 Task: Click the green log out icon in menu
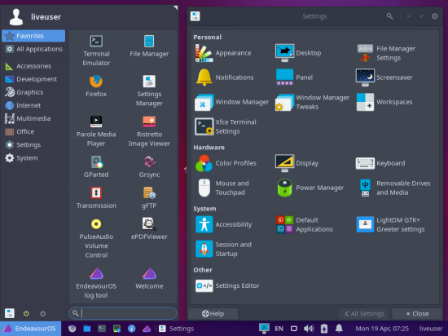26,313
